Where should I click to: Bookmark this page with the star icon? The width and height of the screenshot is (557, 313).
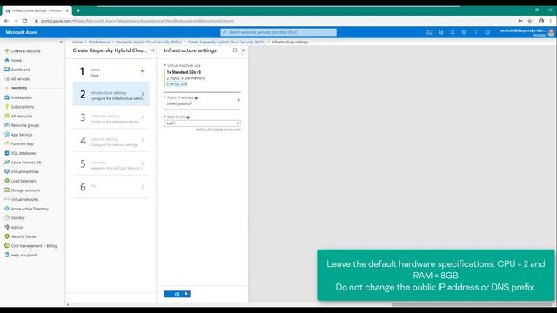[x=530, y=21]
